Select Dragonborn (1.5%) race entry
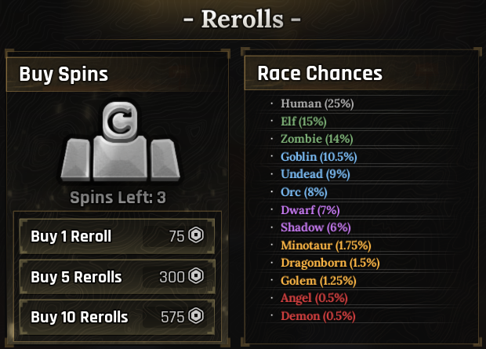 pos(328,263)
